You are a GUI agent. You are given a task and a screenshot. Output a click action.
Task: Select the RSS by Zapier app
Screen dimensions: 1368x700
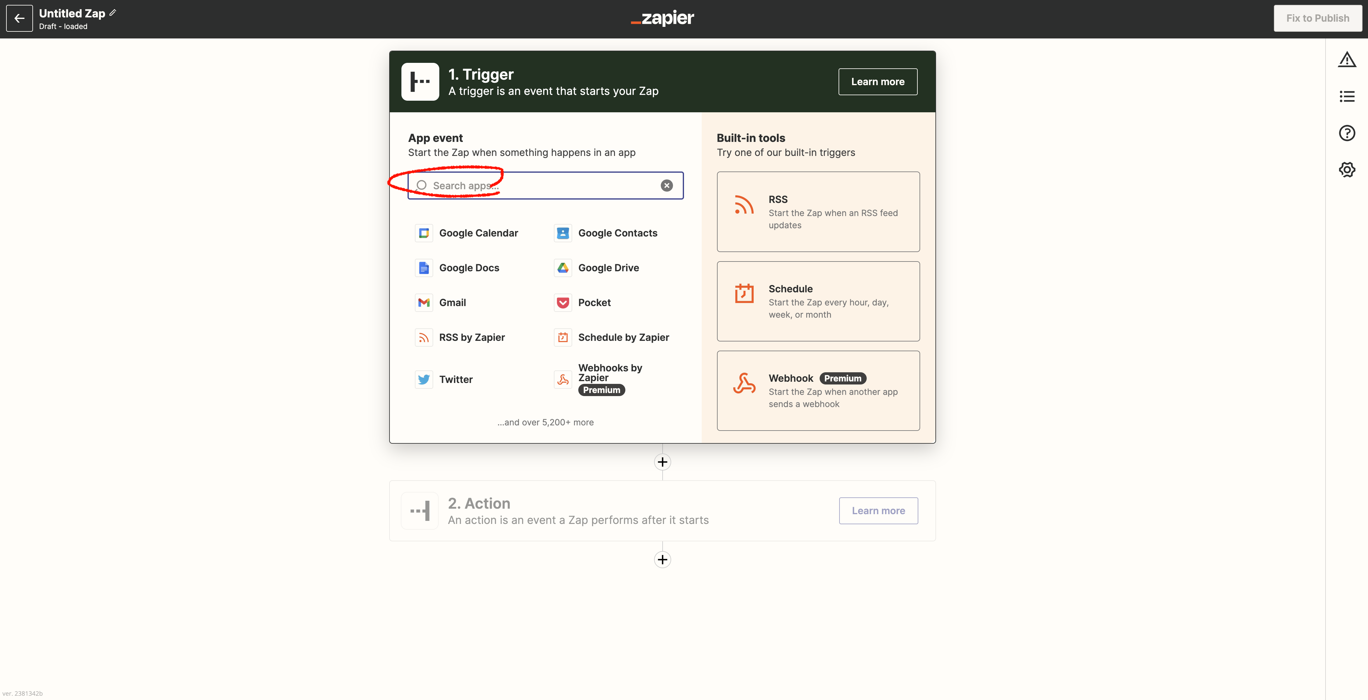(x=460, y=337)
